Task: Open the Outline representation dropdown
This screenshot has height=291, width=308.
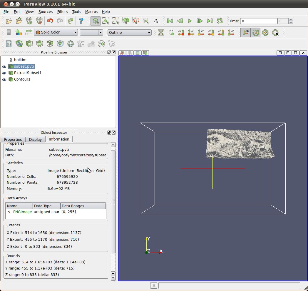Action: pyautogui.click(x=129, y=33)
